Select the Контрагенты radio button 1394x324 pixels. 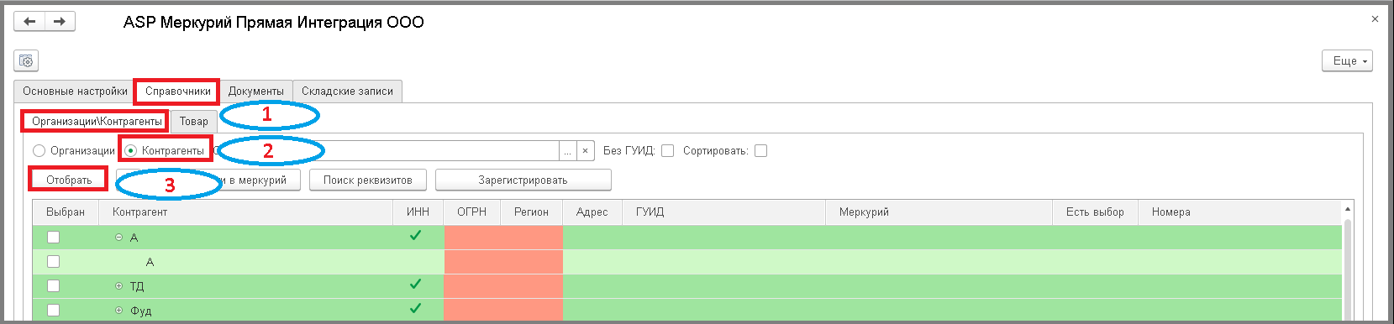tap(130, 151)
